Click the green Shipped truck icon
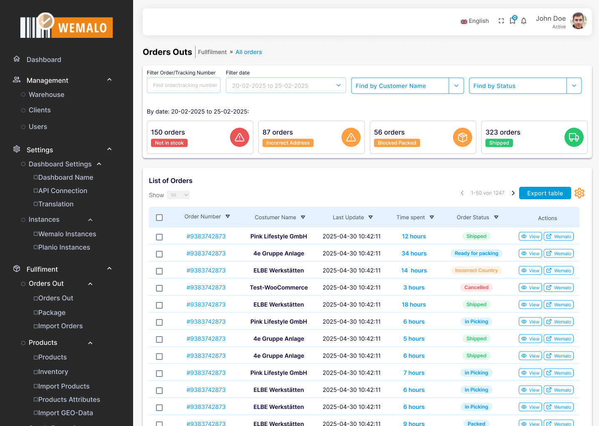The width and height of the screenshot is (599, 426). point(574,137)
